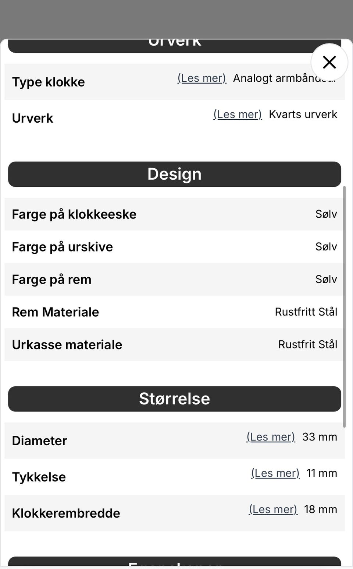Select the 'Rem Materiale' row
The width and height of the screenshot is (353, 569).
coord(175,312)
